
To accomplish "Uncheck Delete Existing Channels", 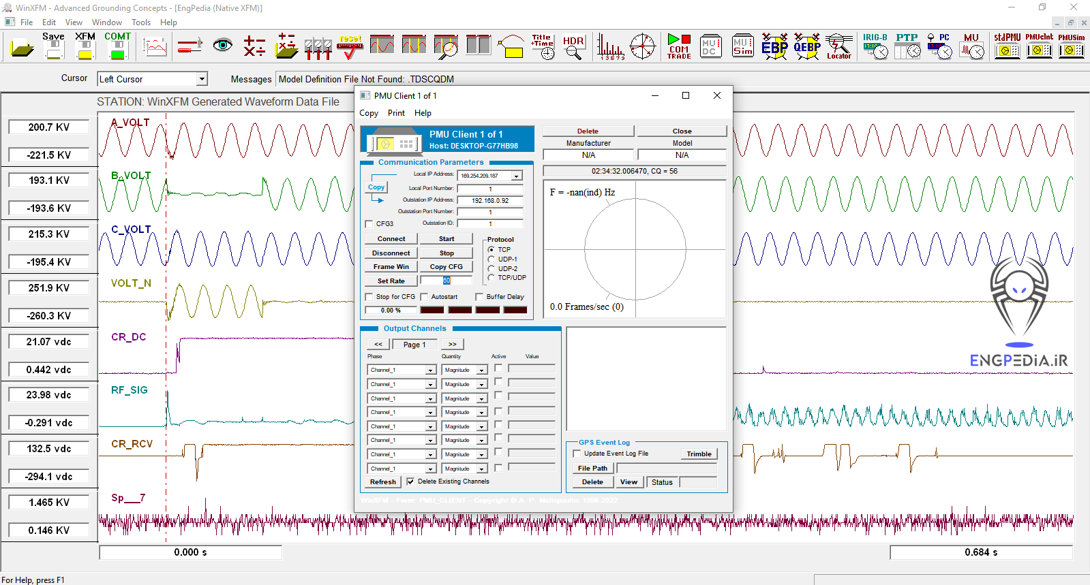I will point(410,481).
